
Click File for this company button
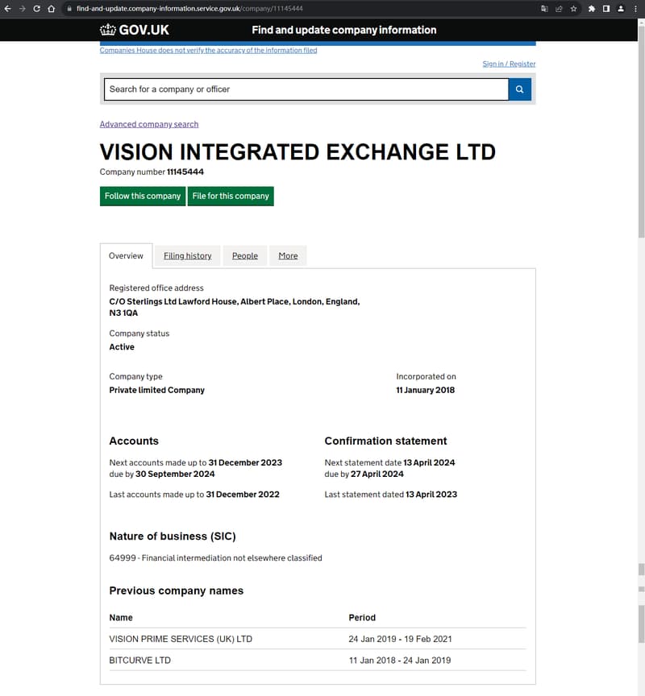tap(231, 197)
